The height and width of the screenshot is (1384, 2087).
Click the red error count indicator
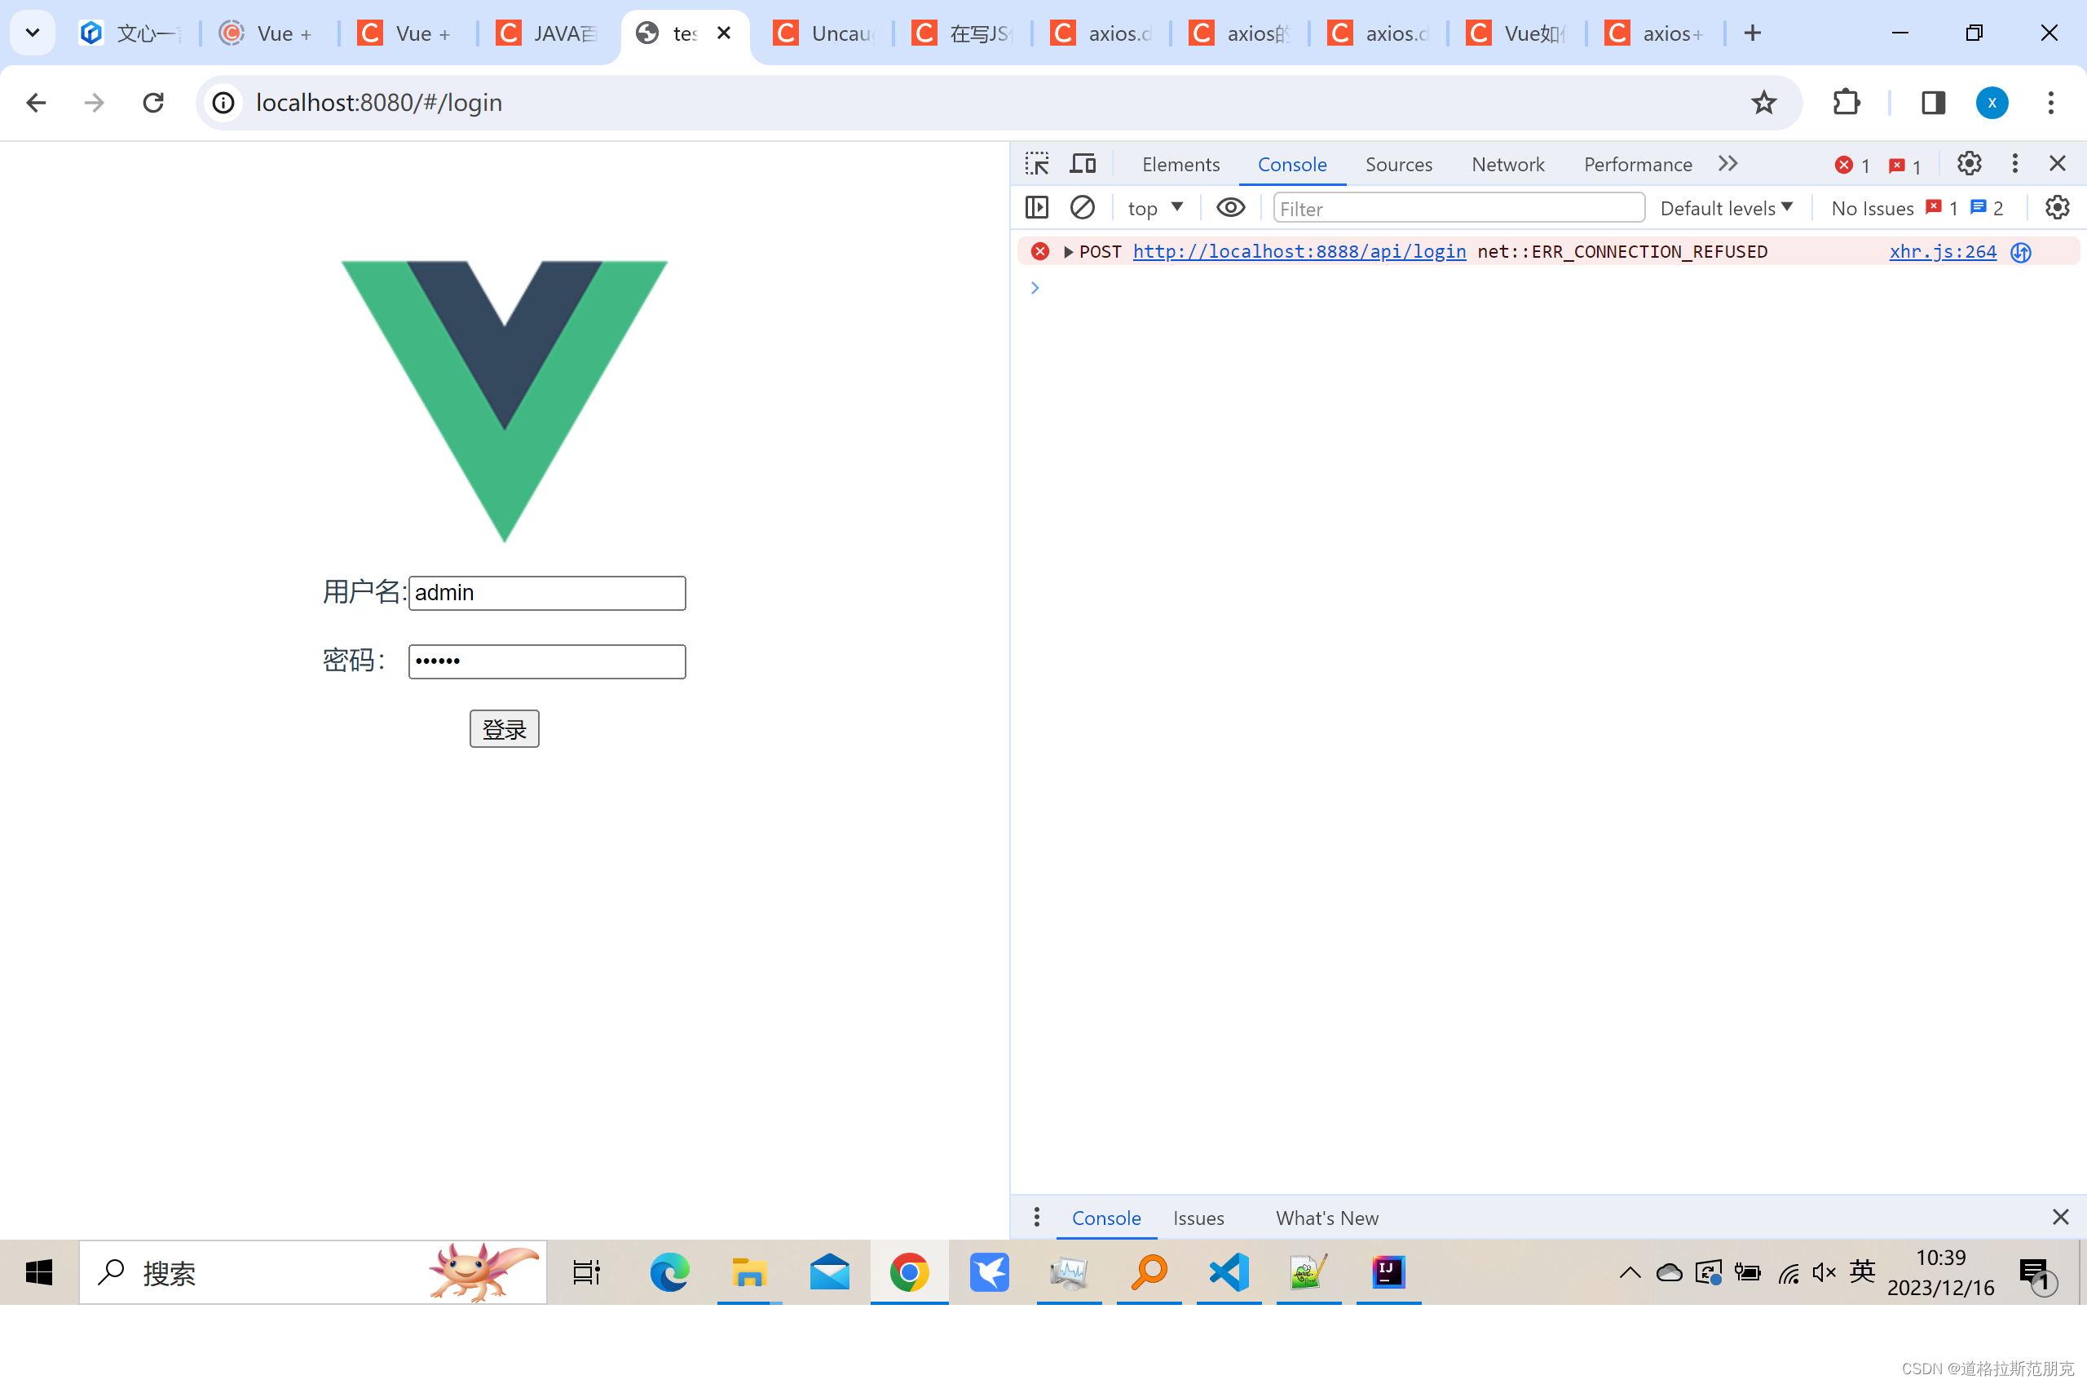[1852, 165]
